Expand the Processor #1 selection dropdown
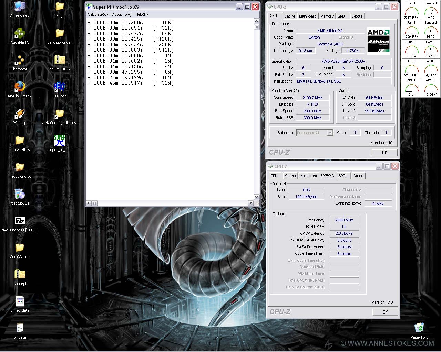This screenshot has height=352, width=441. click(x=330, y=133)
